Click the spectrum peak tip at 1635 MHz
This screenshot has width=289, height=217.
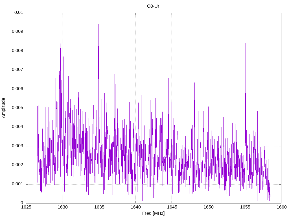[98, 24]
